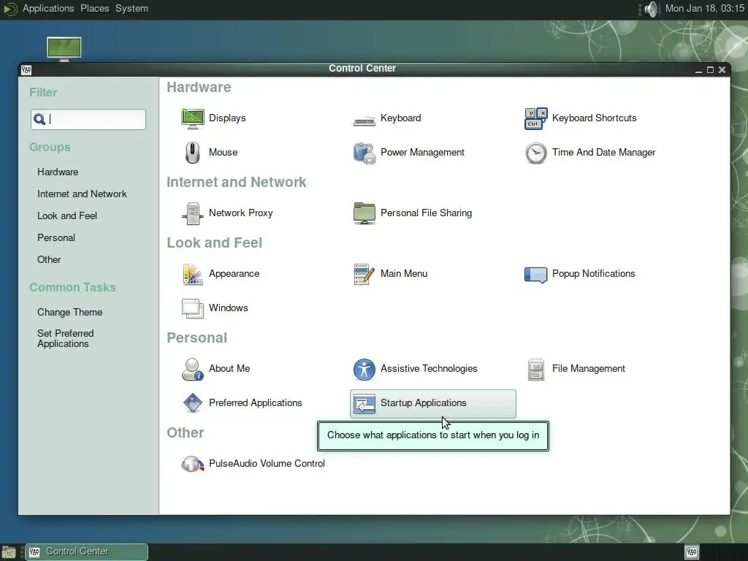
Task: Click the Control Center window title icon
Action: pos(26,70)
